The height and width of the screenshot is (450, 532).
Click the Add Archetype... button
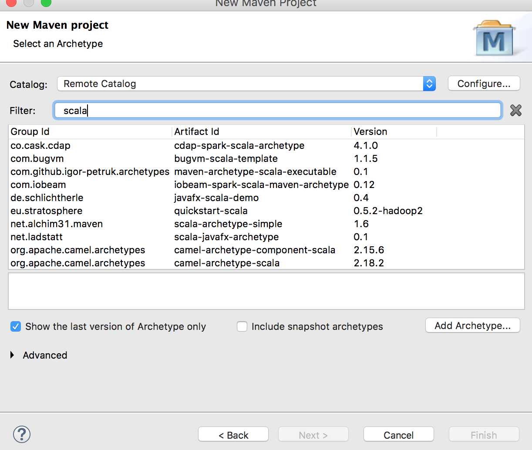[473, 326]
